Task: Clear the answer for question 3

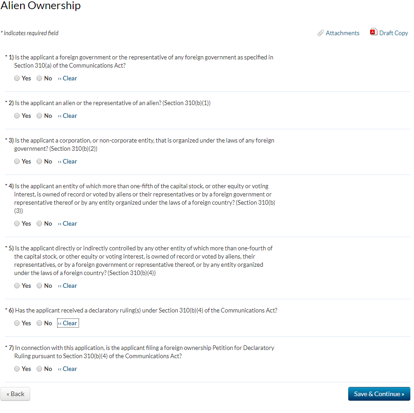Action: [68, 161]
